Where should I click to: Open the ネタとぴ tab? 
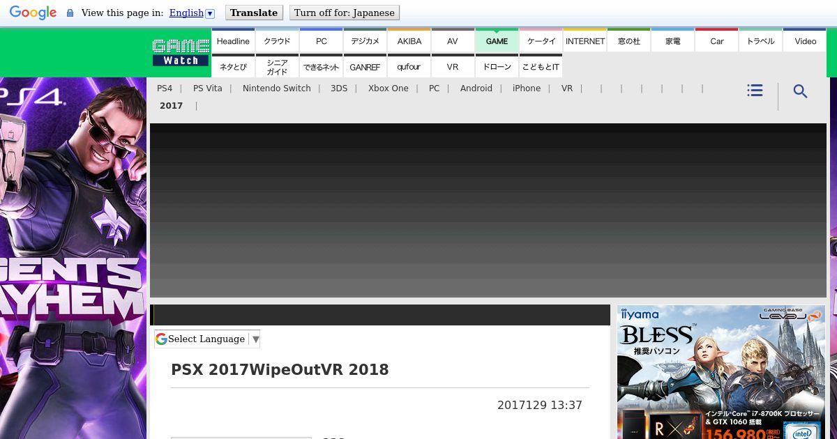233,66
